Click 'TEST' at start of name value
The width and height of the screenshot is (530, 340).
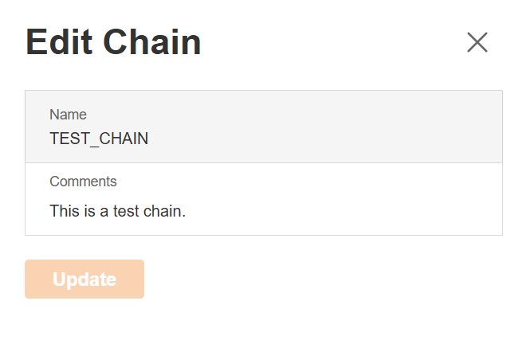click(x=67, y=139)
